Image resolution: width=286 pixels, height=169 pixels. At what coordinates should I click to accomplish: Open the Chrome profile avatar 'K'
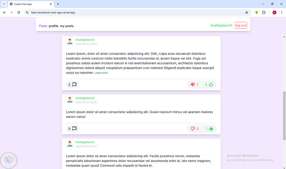274,13
